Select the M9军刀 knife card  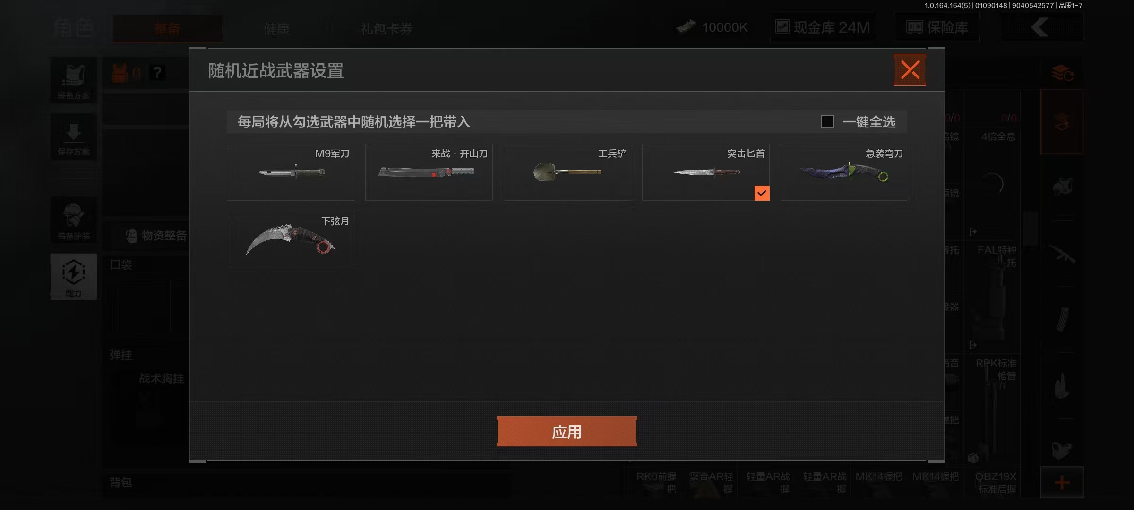pos(291,172)
